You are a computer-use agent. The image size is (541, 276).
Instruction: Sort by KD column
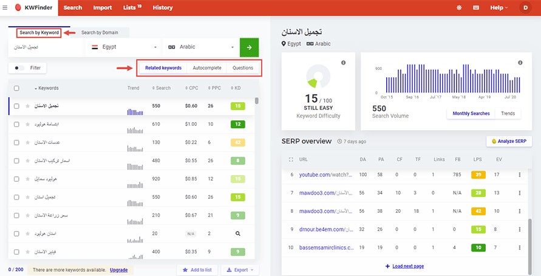[x=236, y=88]
